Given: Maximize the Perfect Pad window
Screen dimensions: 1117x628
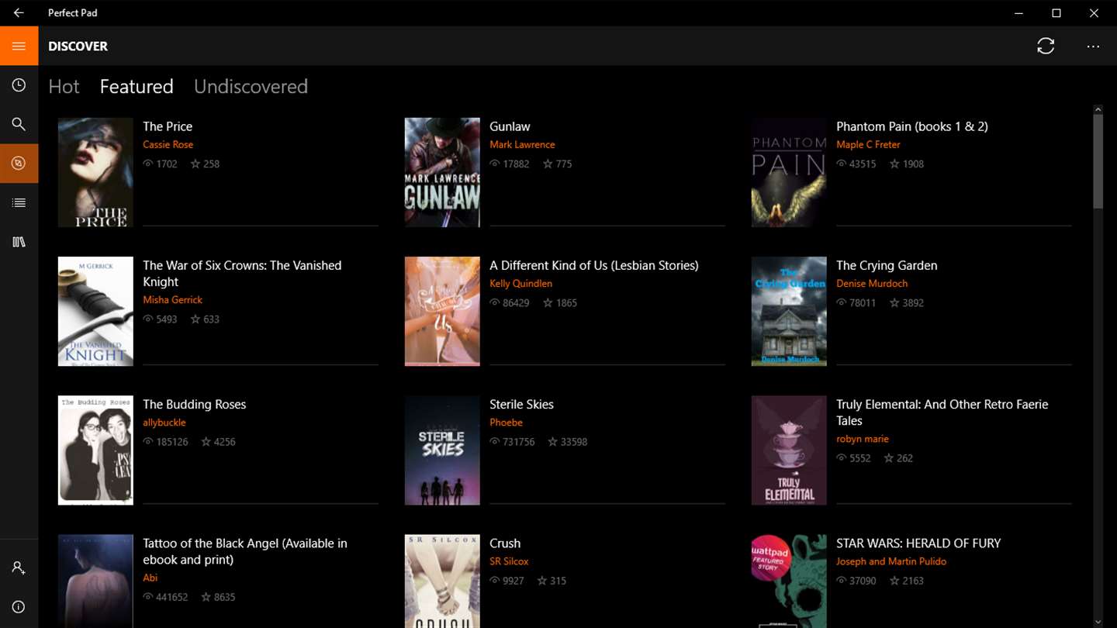Looking at the screenshot, I should (1056, 12).
